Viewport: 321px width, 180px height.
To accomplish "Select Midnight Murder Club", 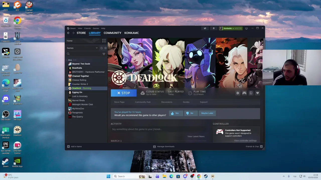I will (x=86, y=104).
